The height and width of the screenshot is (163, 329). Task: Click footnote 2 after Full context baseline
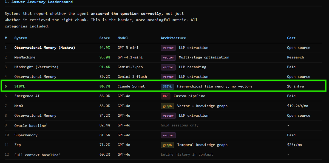click(x=59, y=154)
